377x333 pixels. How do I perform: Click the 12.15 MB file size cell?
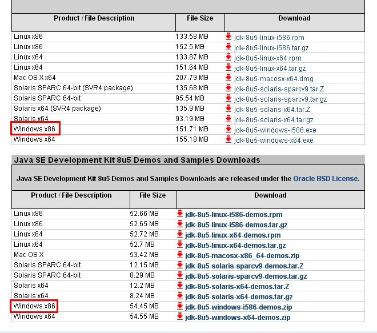(x=144, y=265)
